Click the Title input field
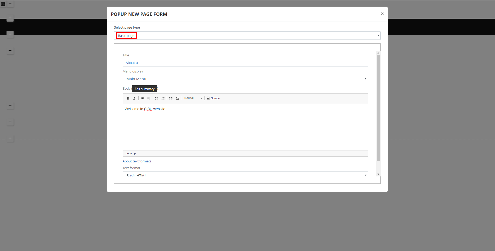The width and height of the screenshot is (495, 251). click(x=245, y=63)
